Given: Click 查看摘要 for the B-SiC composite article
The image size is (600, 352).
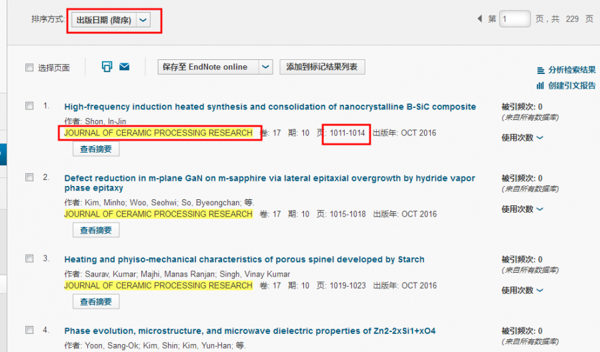Looking at the screenshot, I should pyautogui.click(x=95, y=149).
